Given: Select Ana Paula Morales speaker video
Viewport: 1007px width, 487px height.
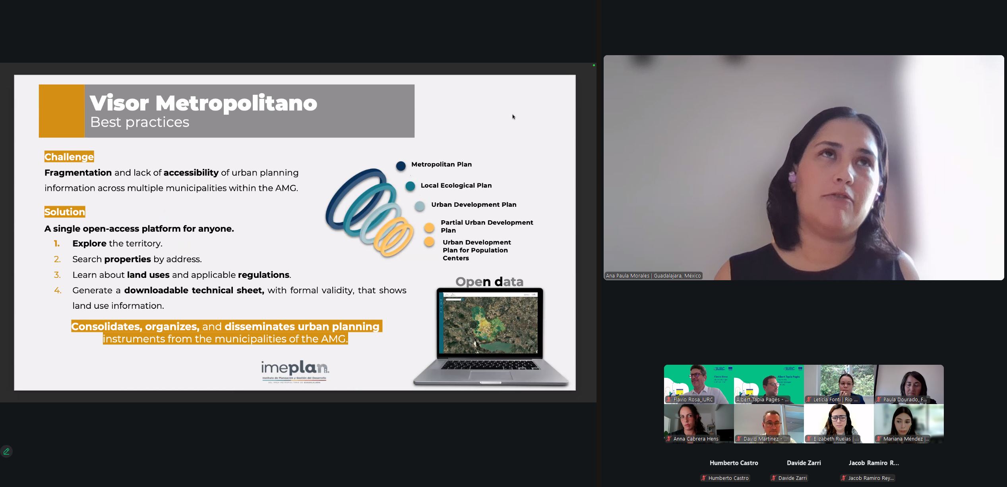Looking at the screenshot, I should point(804,167).
